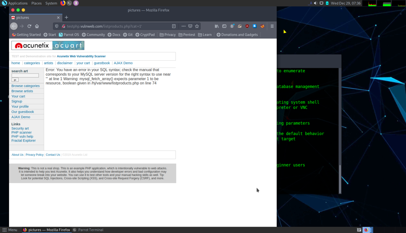This screenshot has width=406, height=233.
Task: Click the insecure connection padlock icon
Action: click(63, 26)
